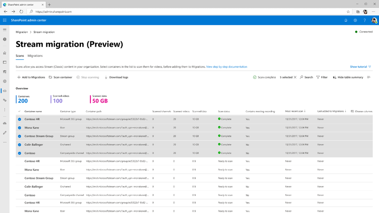
Task: Open settings gear in blue header
Action: 355,20
